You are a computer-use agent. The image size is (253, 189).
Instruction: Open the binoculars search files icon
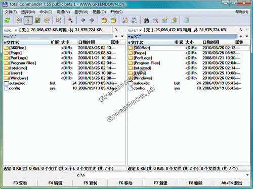[x=146, y=20]
